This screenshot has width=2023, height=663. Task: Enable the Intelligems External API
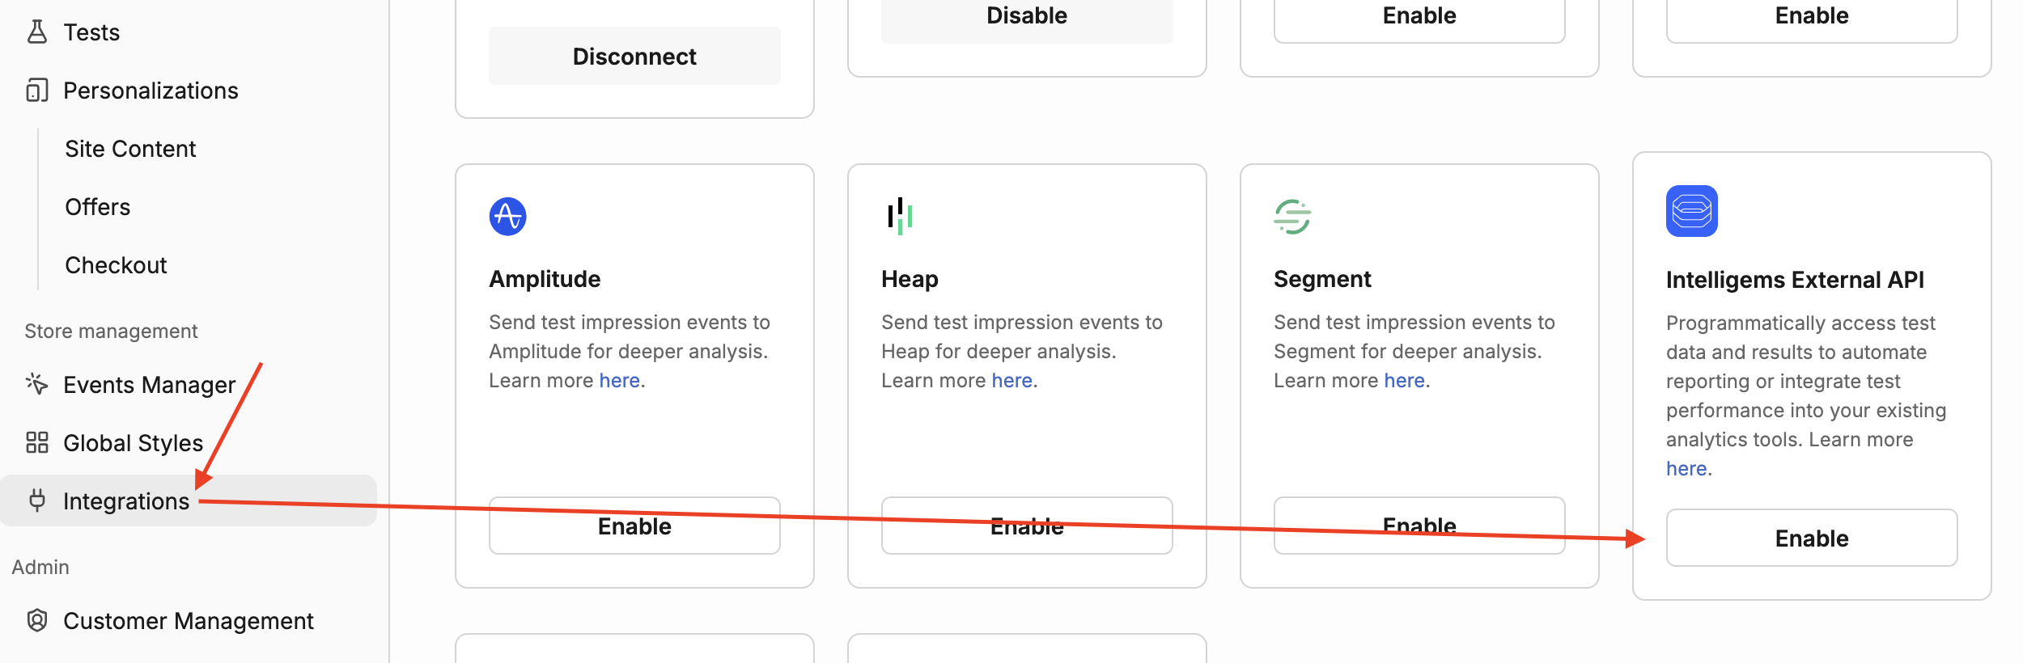(1811, 538)
